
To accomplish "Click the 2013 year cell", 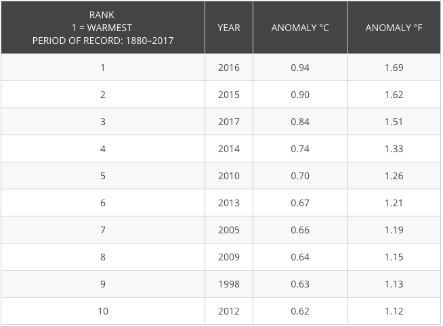I will 229,203.
